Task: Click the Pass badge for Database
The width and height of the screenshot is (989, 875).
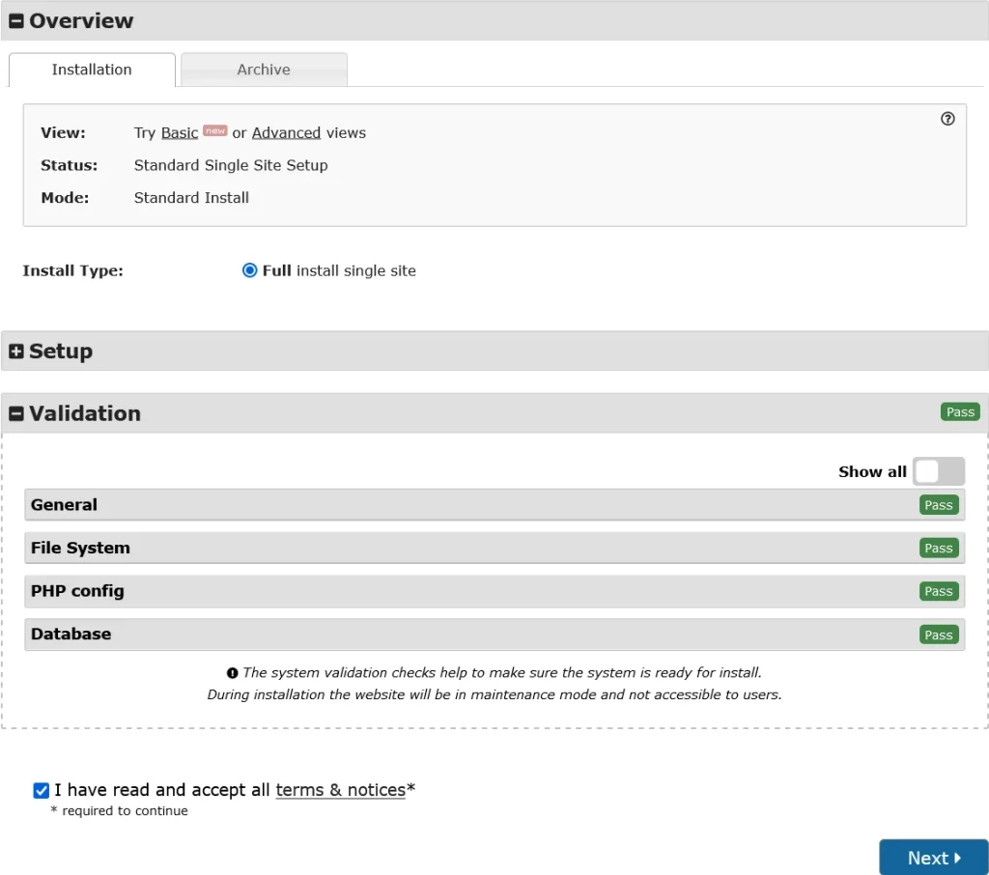Action: (938, 635)
